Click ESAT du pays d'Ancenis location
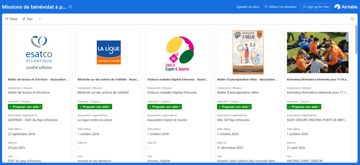The image size is (360, 165). [x=24, y=161]
